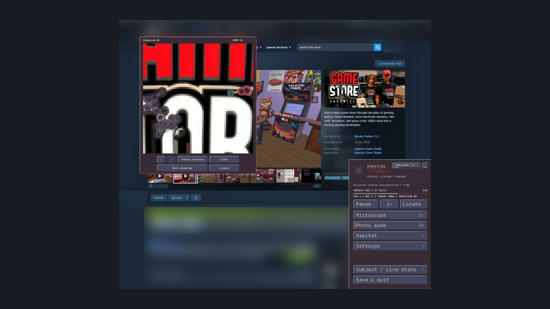Change the 1x simulation speed

389,204
